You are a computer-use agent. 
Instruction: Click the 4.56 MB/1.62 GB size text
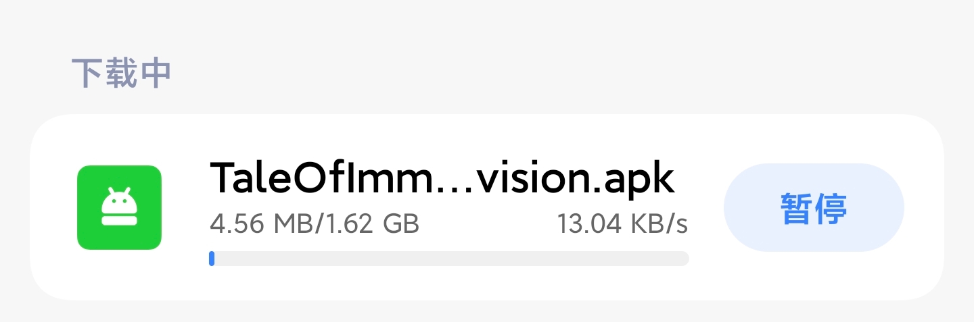coord(315,223)
